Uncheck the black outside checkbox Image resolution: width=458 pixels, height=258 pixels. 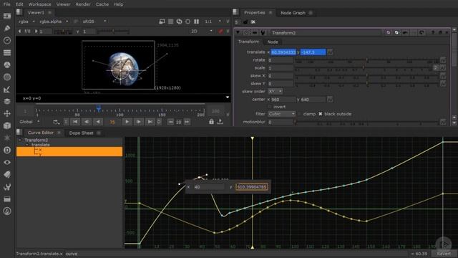pyautogui.click(x=321, y=114)
